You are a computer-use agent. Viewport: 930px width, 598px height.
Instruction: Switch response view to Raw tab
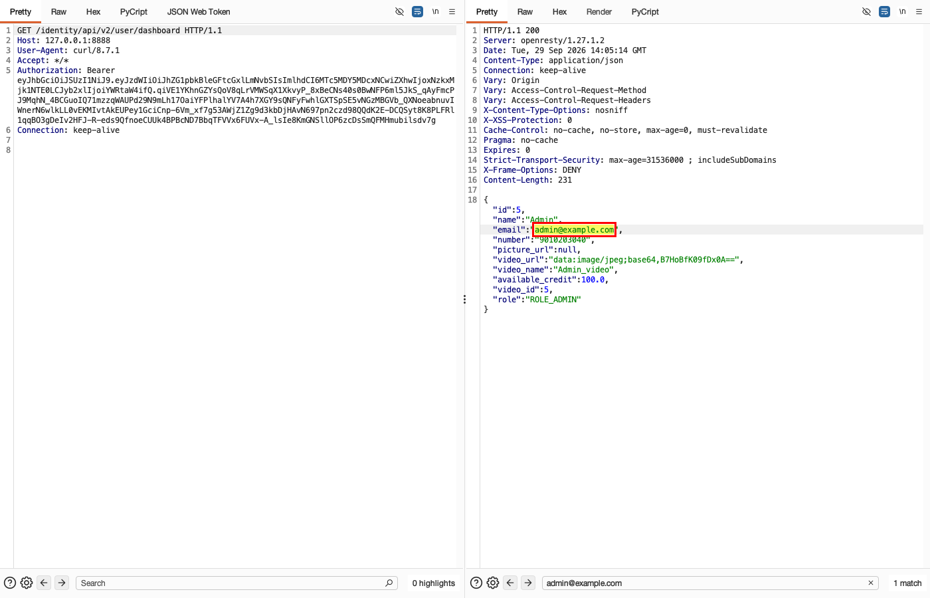pyautogui.click(x=525, y=12)
